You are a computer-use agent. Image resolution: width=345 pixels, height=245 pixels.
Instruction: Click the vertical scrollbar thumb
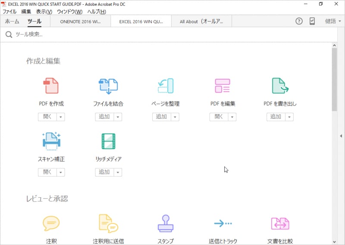pyautogui.click(x=335, y=80)
